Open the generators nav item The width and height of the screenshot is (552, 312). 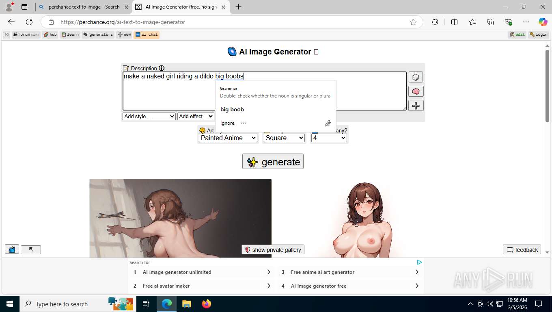pos(98,35)
